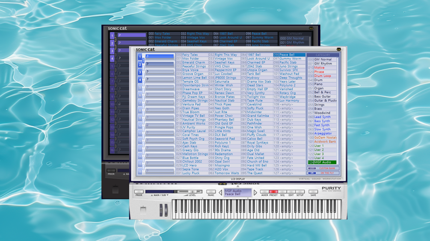Click the MAIN / SUB up triangle
430x241 pixels.
pyautogui.click(x=152, y=195)
